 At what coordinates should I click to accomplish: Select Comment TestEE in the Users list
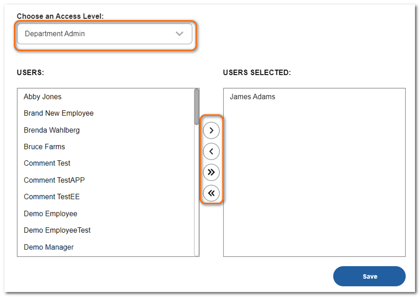(x=52, y=197)
